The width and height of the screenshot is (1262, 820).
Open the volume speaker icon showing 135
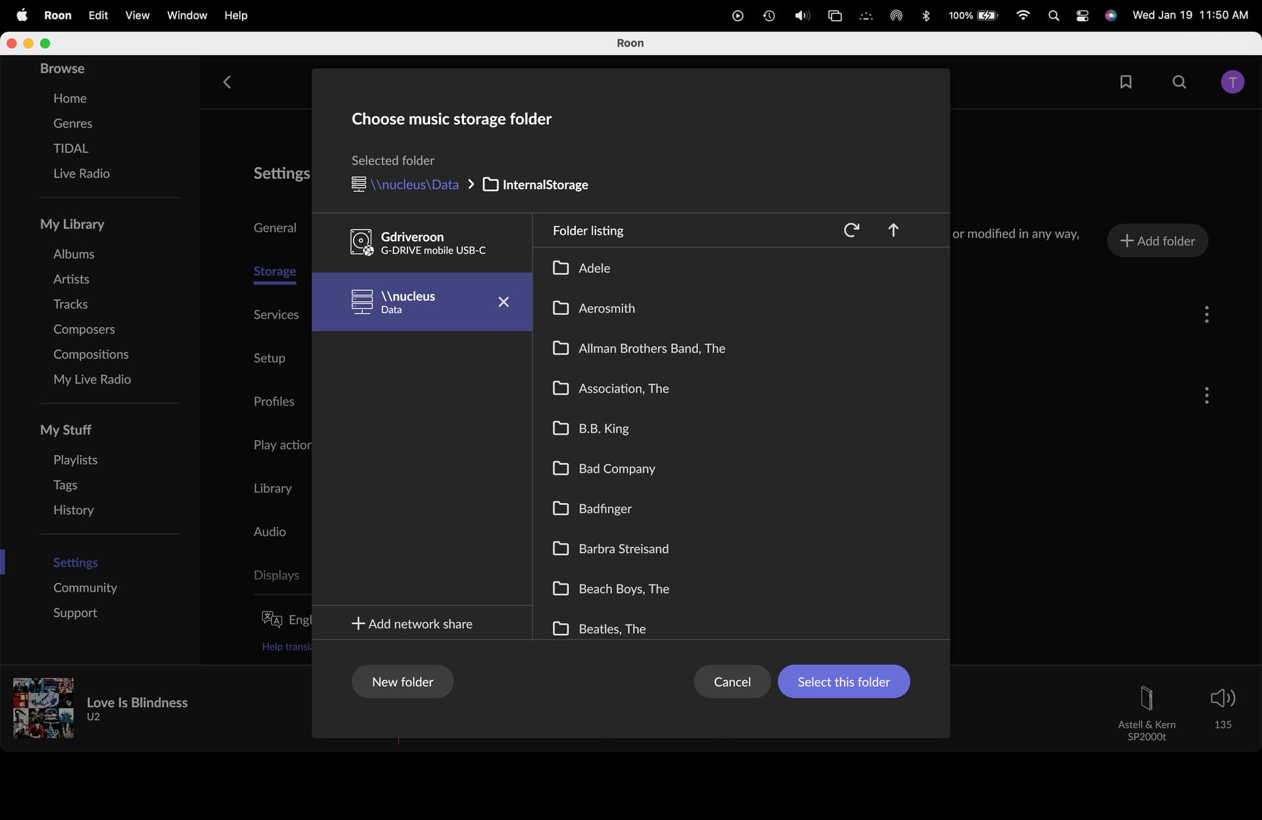[1223, 698]
